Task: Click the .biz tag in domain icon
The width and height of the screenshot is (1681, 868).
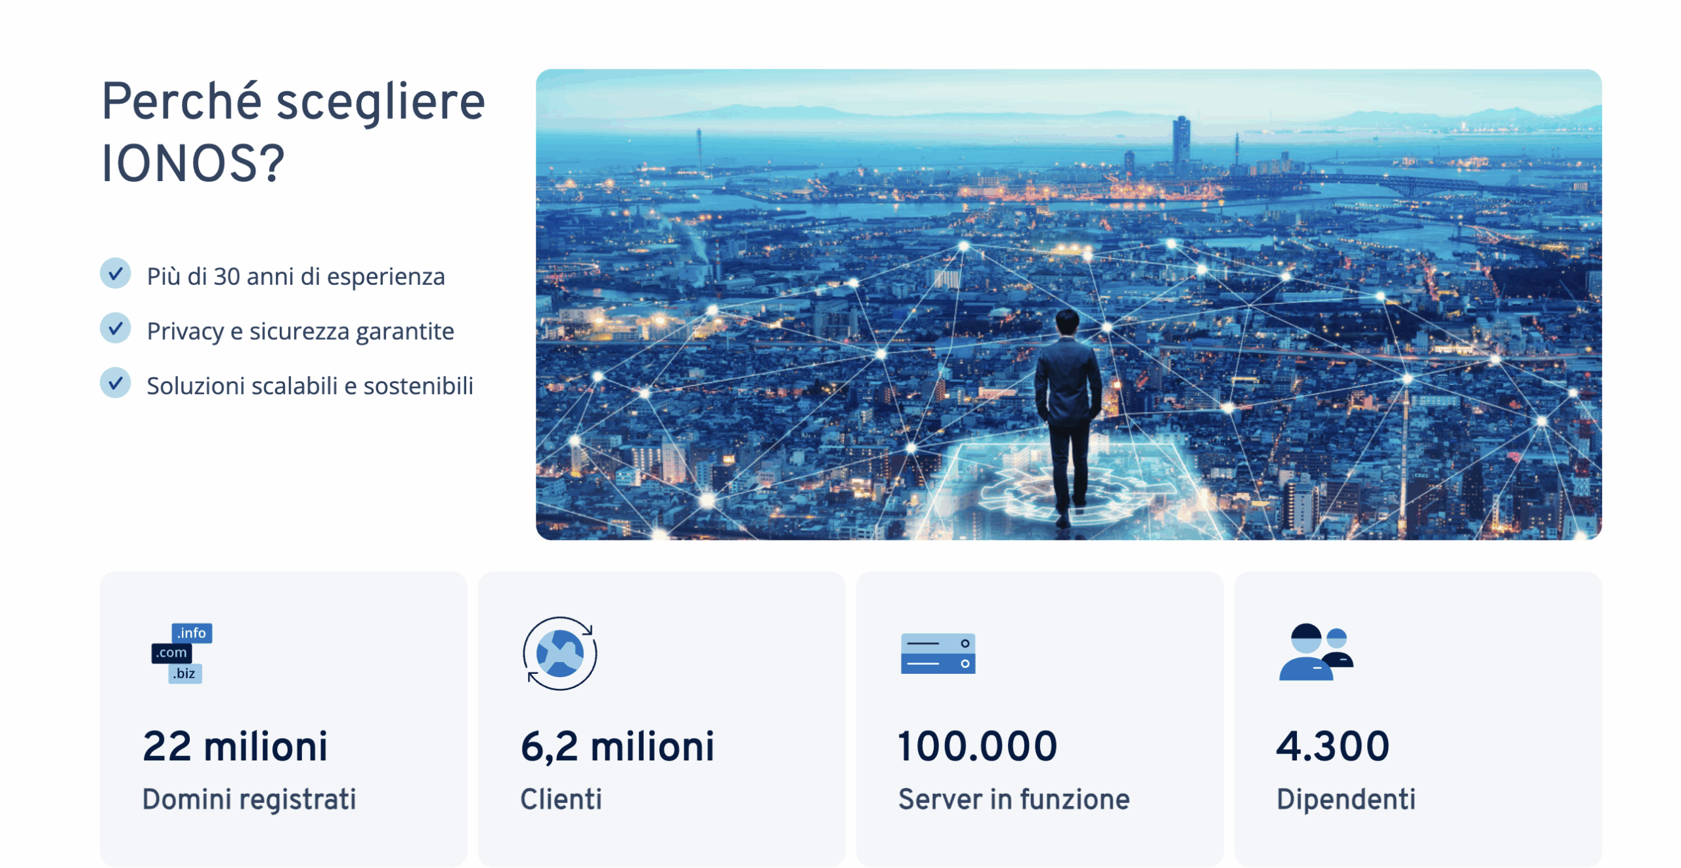Action: click(185, 674)
